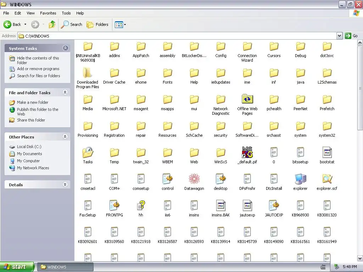Select the WinSxS folder
Image resolution: width=363 pixels, height=272 pixels.
click(x=220, y=153)
